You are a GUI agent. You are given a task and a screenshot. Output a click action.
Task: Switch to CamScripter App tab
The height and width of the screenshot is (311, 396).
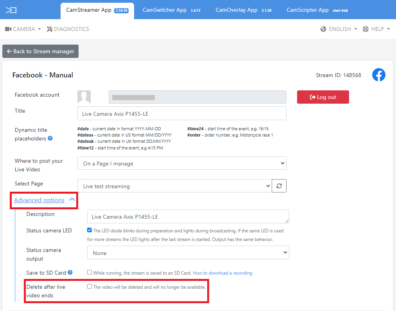coord(317,10)
